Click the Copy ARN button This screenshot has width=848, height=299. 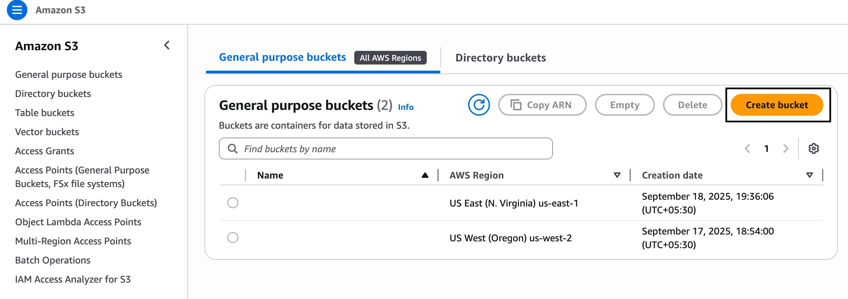click(542, 105)
